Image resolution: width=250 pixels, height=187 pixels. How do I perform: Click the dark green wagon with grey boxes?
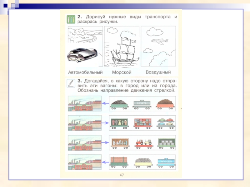[167, 143]
